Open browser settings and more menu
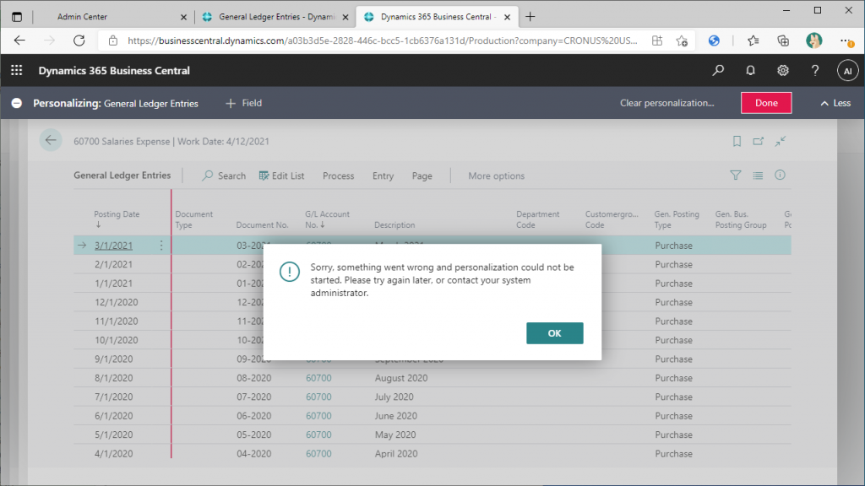Image resolution: width=865 pixels, height=486 pixels. point(846,40)
